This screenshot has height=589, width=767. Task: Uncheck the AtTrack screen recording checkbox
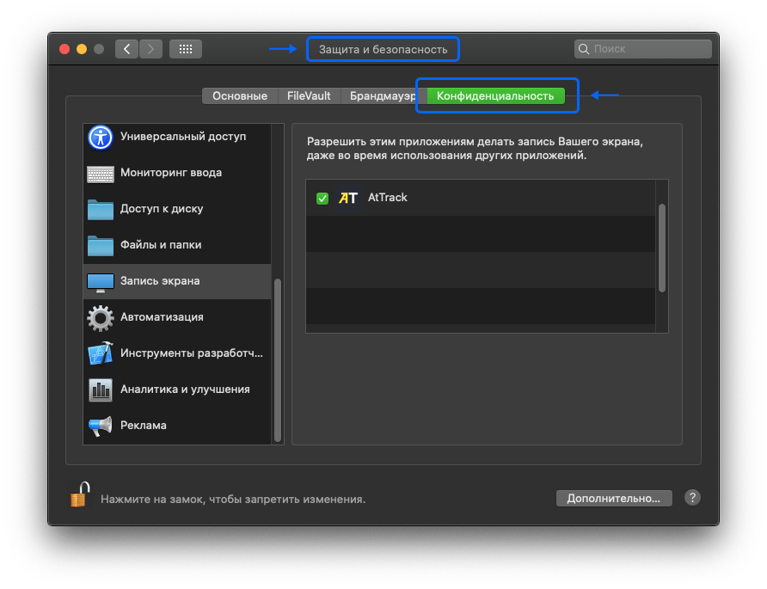322,198
